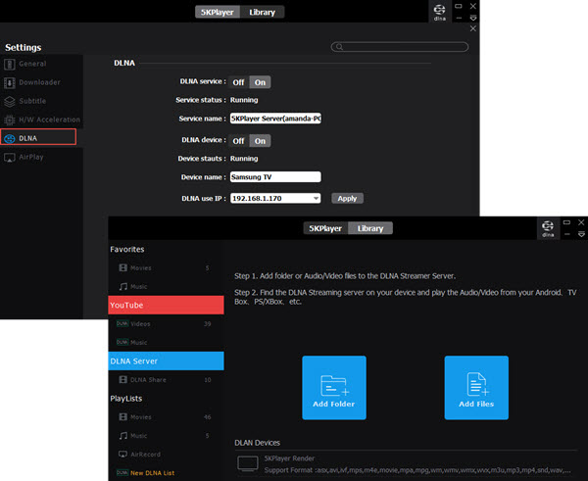Click the document-plus icon on Add Files
This screenshot has height=481, width=588.
[x=477, y=384]
